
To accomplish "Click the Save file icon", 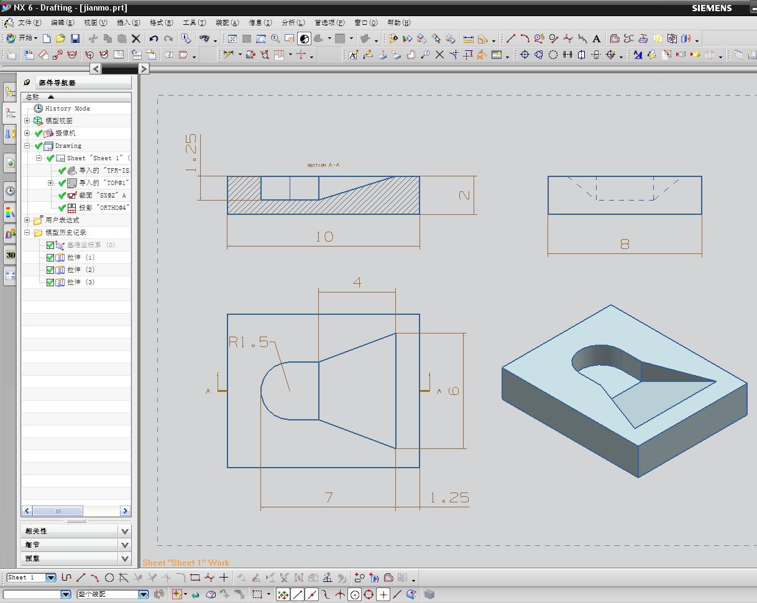I will pos(75,39).
